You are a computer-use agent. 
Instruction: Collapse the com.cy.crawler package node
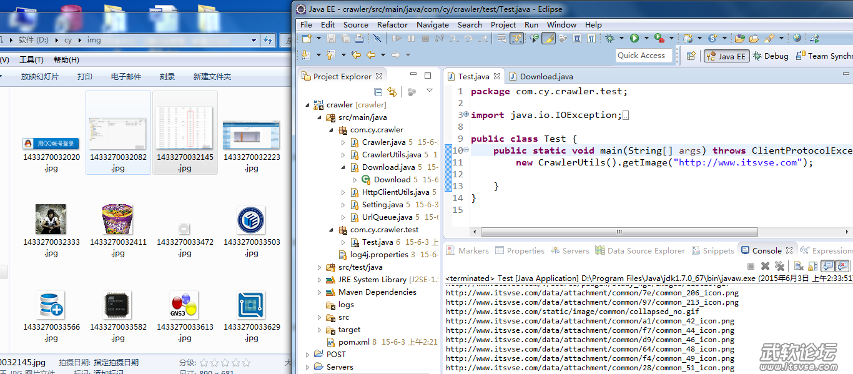tap(332, 130)
